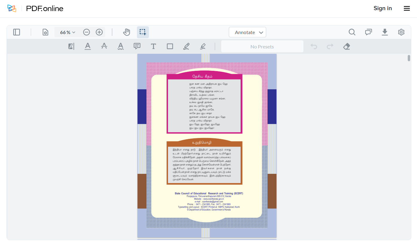The width and height of the screenshot is (417, 247).
Task: Activate the marquee Select tool
Action: [143, 32]
